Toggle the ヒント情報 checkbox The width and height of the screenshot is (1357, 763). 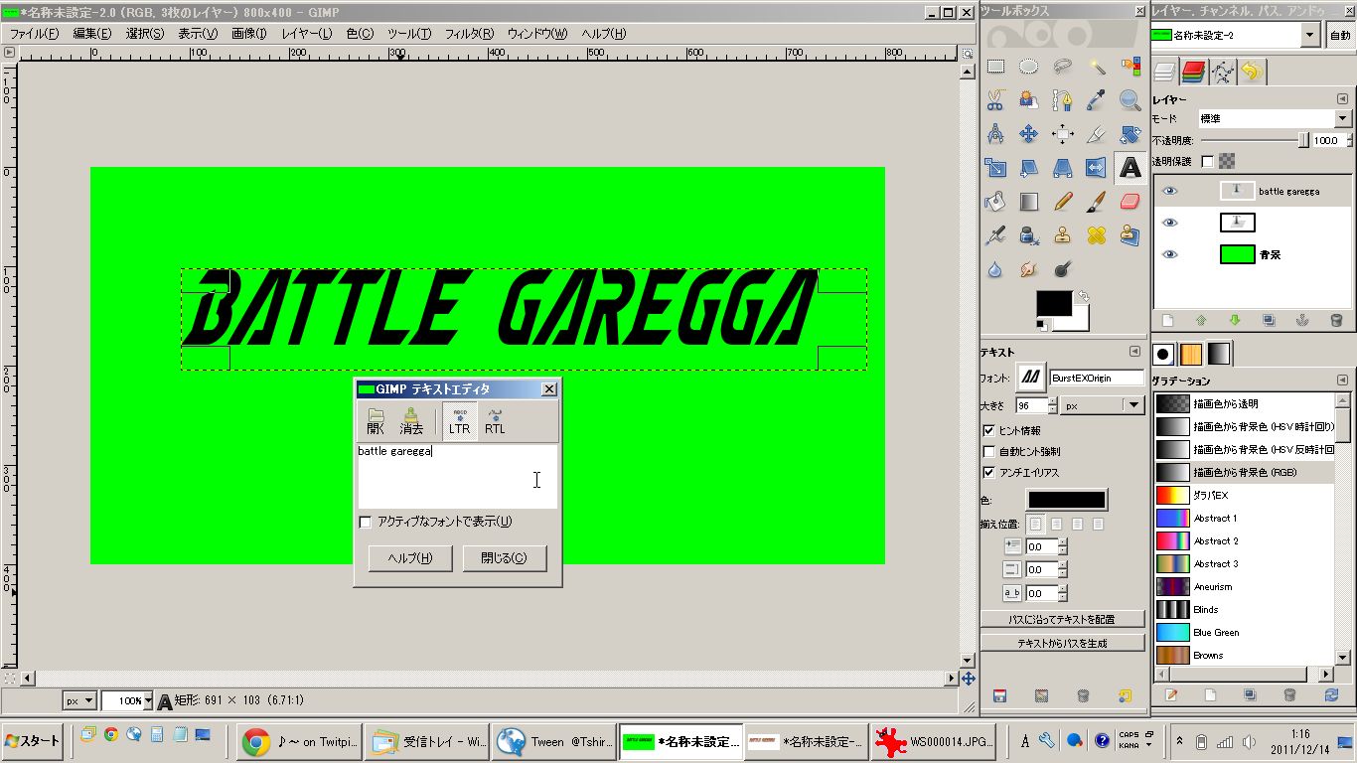click(988, 430)
